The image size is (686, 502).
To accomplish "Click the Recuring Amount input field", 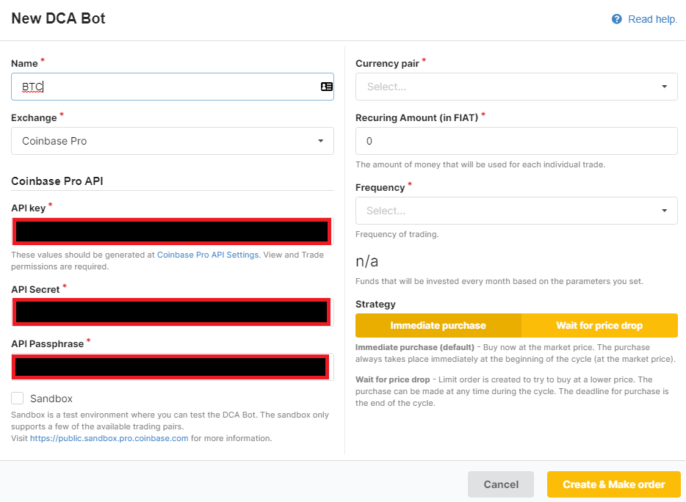I will 516,141.
